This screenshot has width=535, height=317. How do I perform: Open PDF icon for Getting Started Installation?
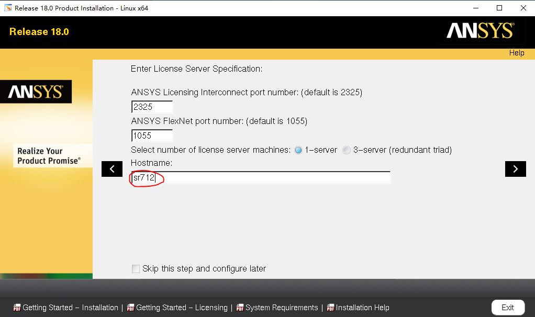[x=17, y=308]
